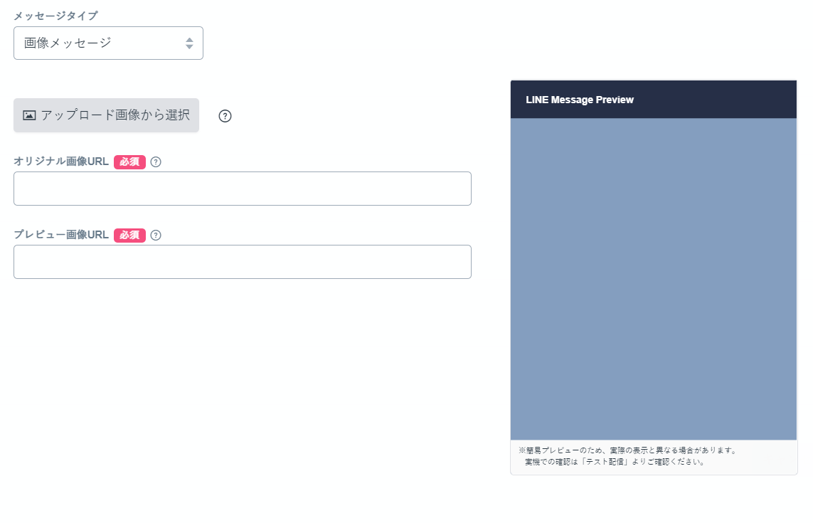The image size is (813, 523).
Task: Click 必須 badge beside プレビュー画像URL
Action: click(129, 235)
